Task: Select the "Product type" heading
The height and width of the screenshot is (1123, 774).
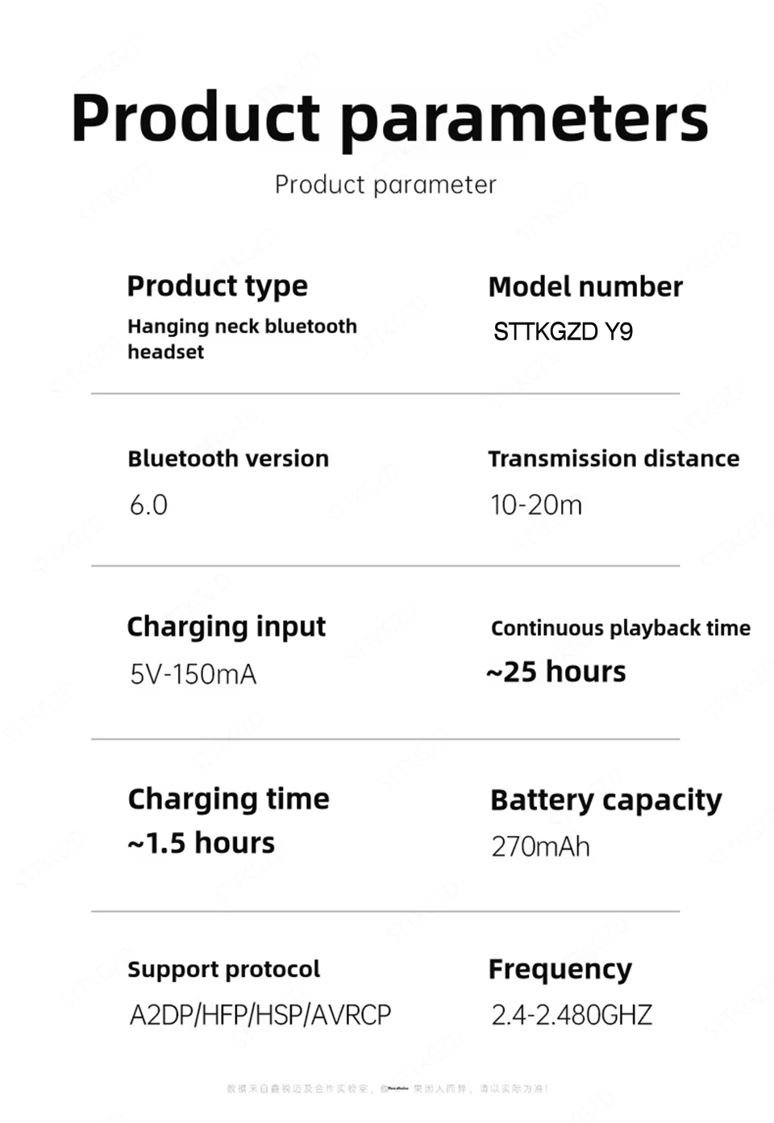Action: [217, 286]
